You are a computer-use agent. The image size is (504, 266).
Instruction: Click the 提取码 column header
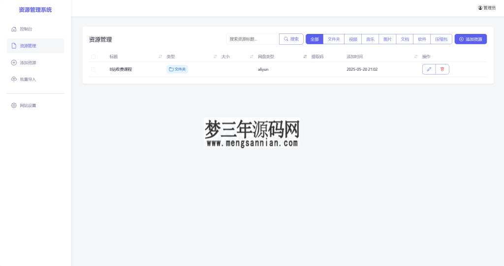(x=317, y=57)
